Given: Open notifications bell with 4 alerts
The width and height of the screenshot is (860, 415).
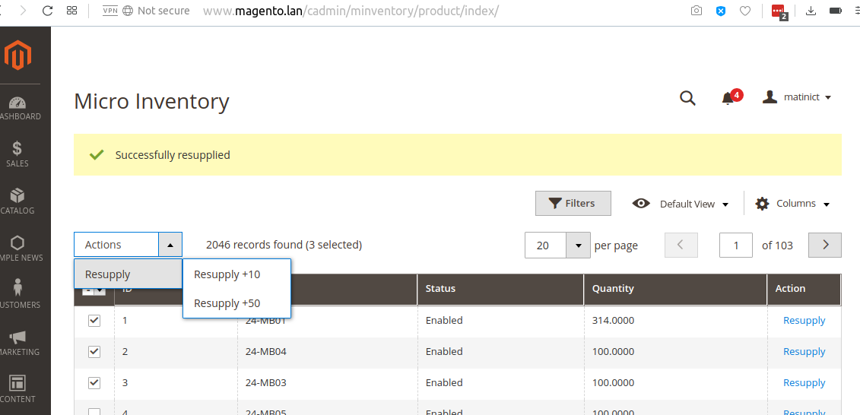Looking at the screenshot, I should coord(728,98).
